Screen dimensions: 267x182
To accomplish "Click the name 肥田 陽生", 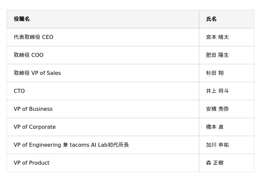I will click(x=217, y=55).
